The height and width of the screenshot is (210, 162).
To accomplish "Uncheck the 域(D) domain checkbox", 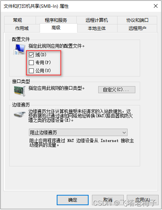I will (x=31, y=55).
